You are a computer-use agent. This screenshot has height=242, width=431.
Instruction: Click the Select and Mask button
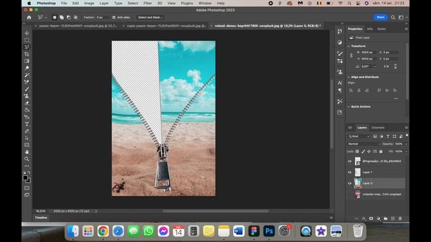click(150, 17)
